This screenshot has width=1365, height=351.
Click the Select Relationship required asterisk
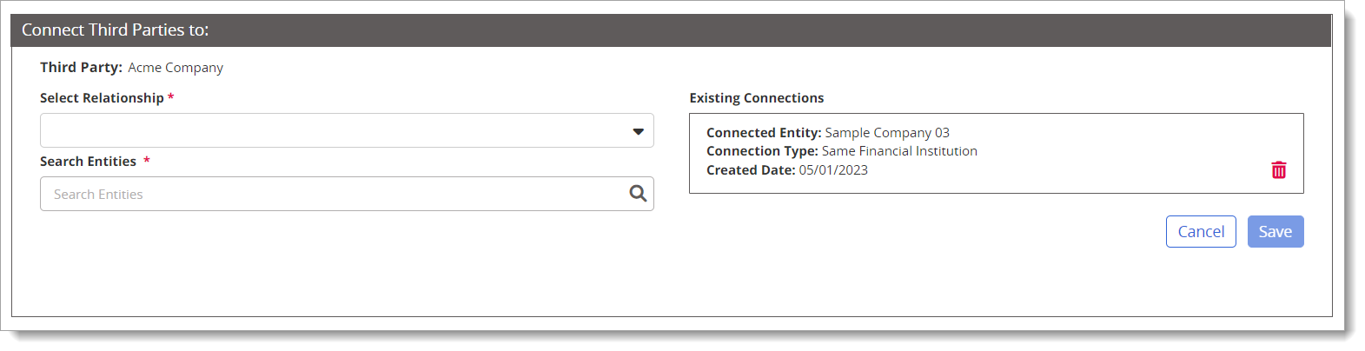pyautogui.click(x=171, y=97)
